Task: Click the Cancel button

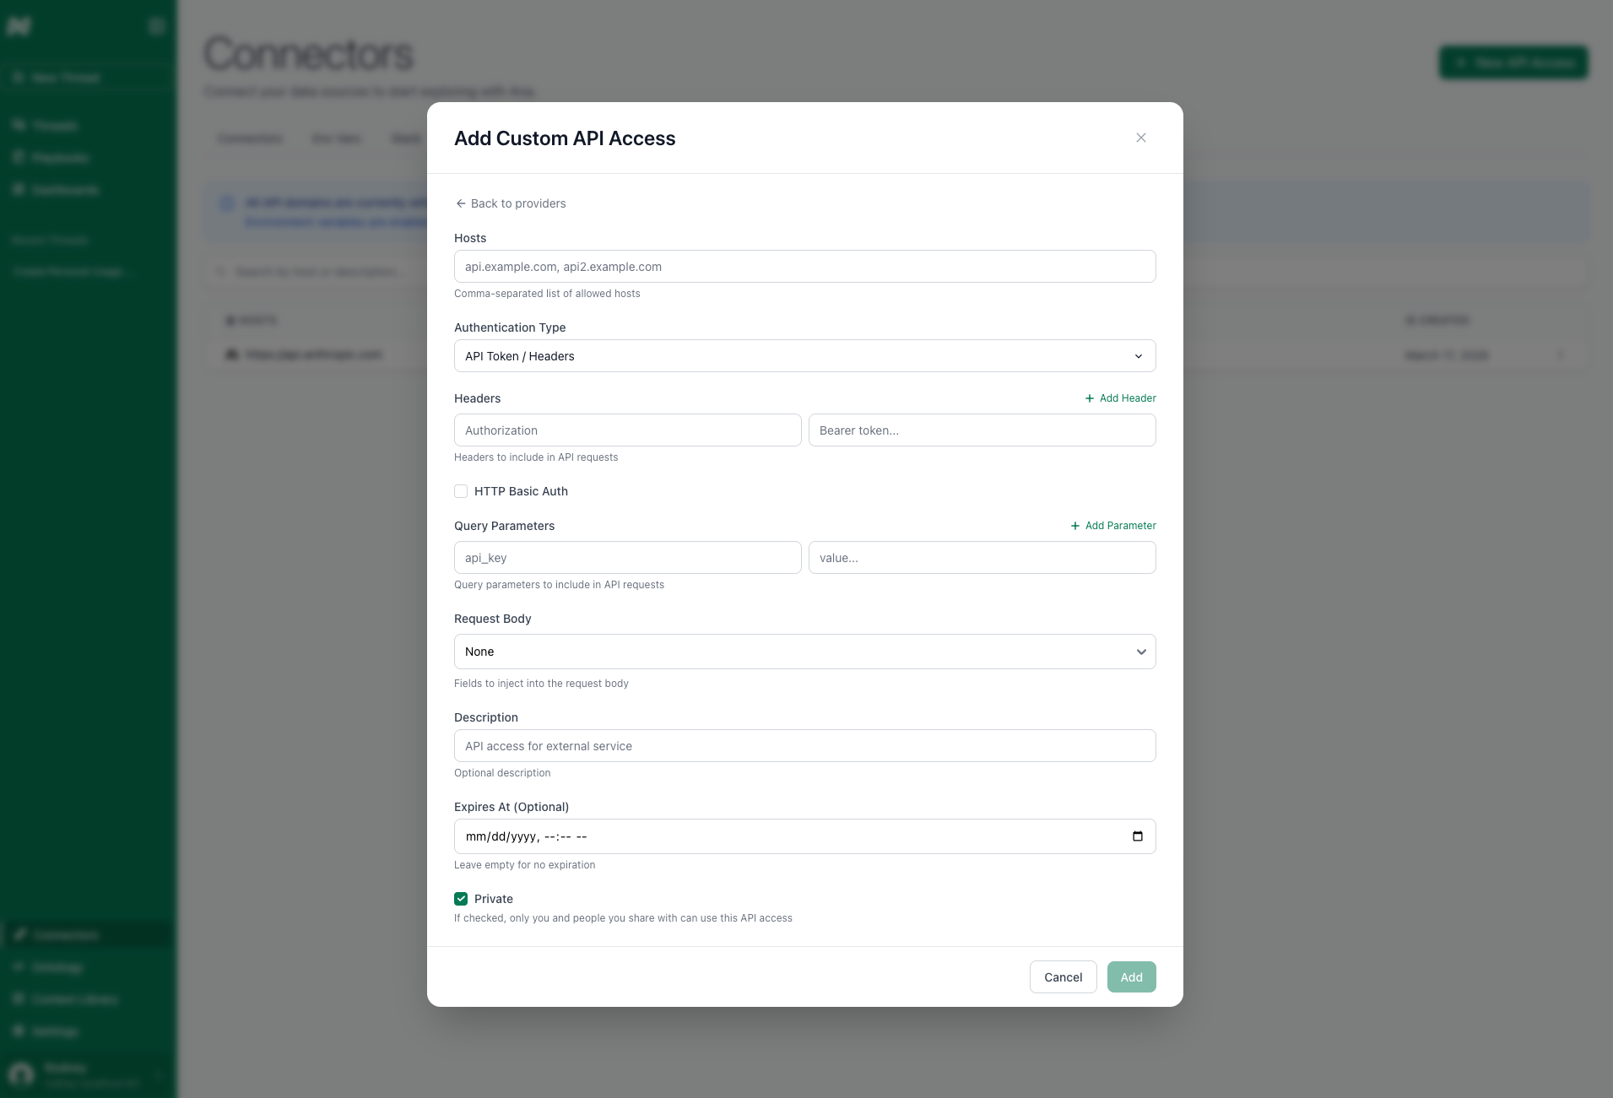Action: (1063, 976)
